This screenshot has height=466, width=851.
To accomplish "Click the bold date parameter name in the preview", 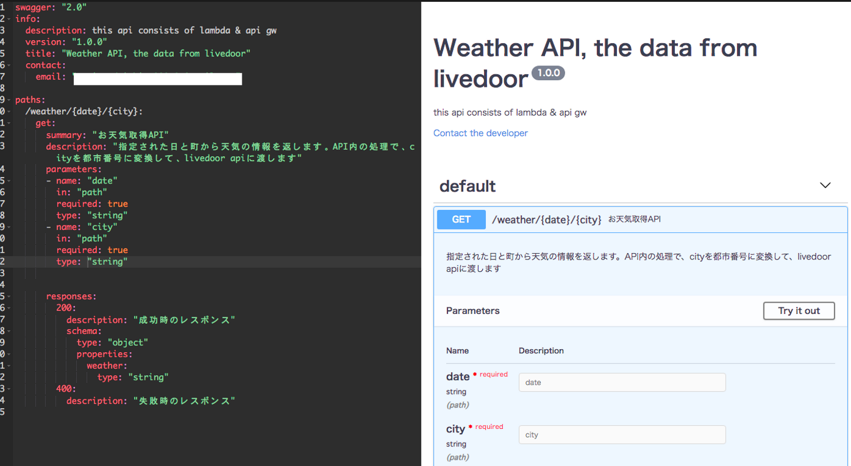I will pyautogui.click(x=458, y=376).
